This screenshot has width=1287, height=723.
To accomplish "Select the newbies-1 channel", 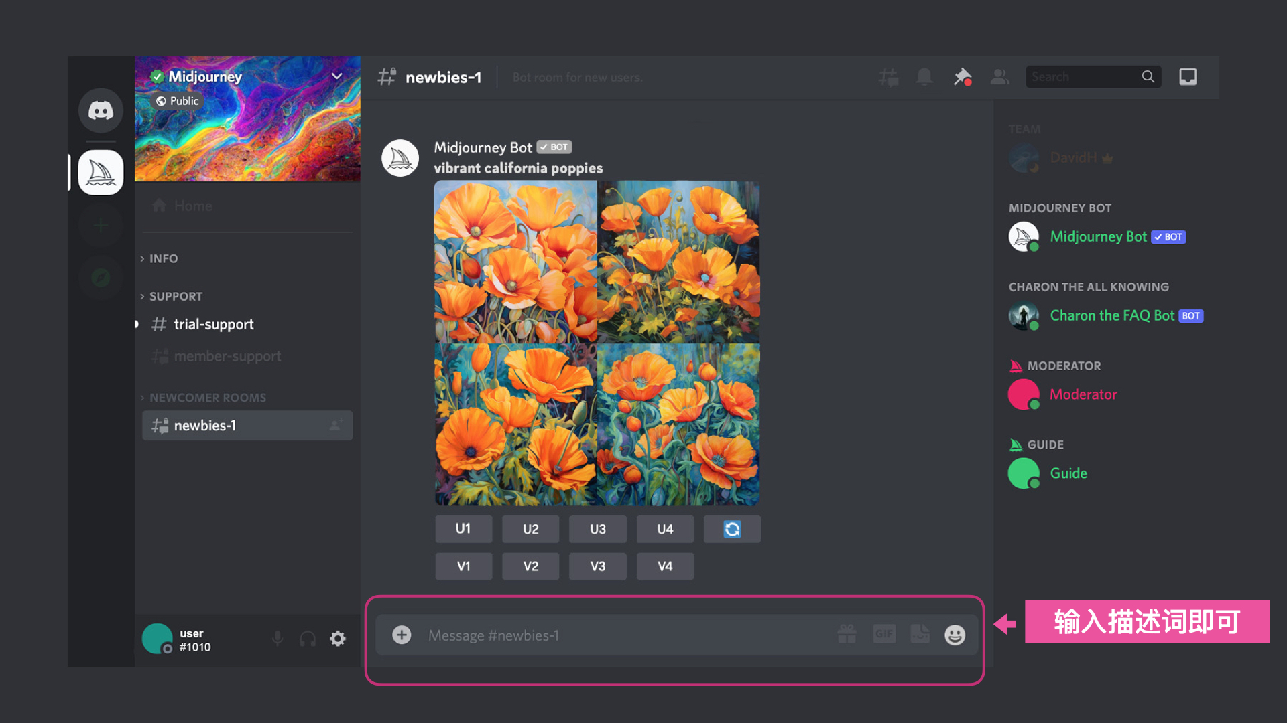I will click(205, 426).
